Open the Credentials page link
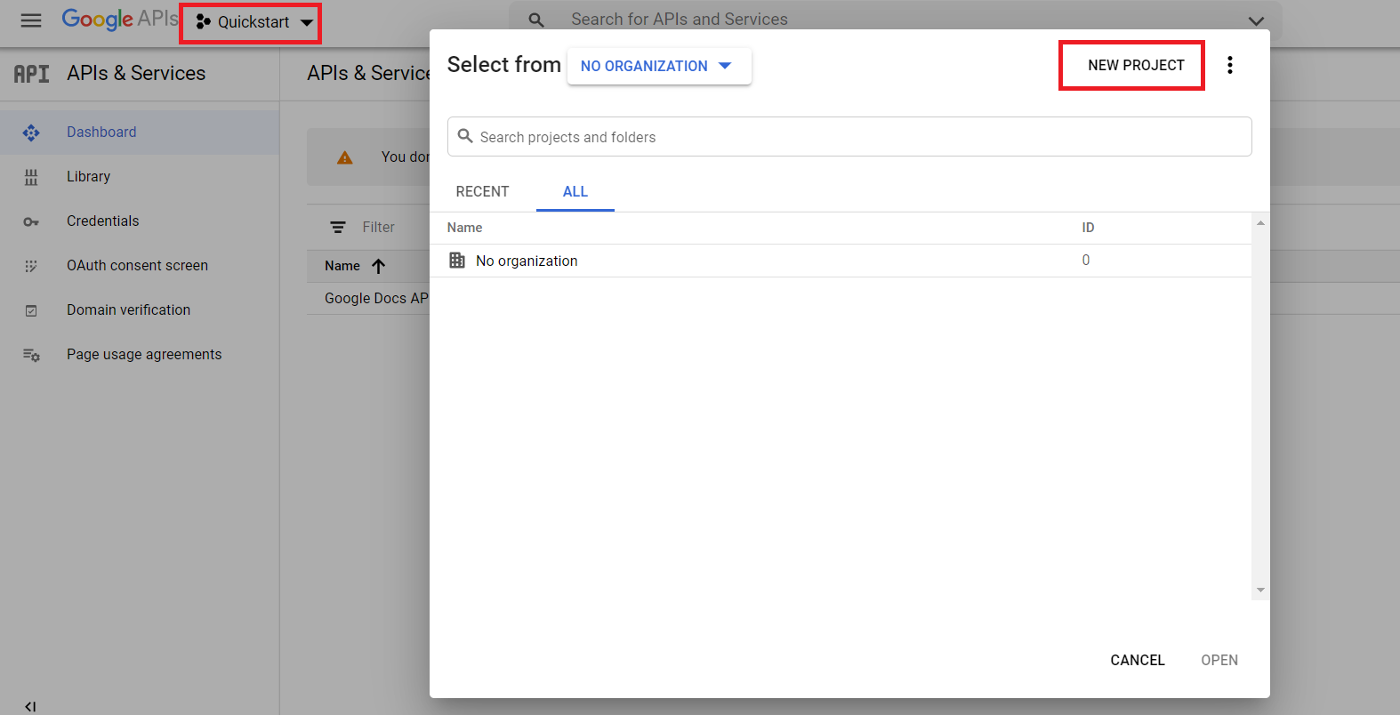Viewport: 1400px width, 715px height. click(102, 221)
